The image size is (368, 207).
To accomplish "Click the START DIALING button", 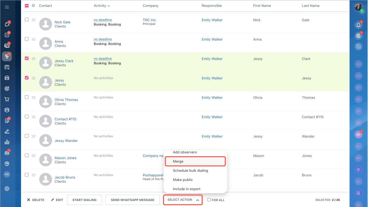I will [84, 200].
